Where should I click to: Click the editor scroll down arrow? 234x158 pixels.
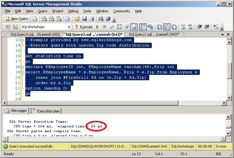(x=229, y=98)
